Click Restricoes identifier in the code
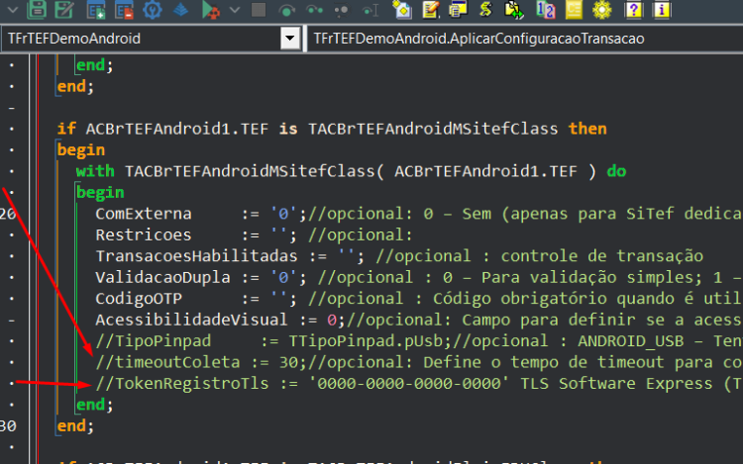Viewport: 743px width, 464px height. 144,235
